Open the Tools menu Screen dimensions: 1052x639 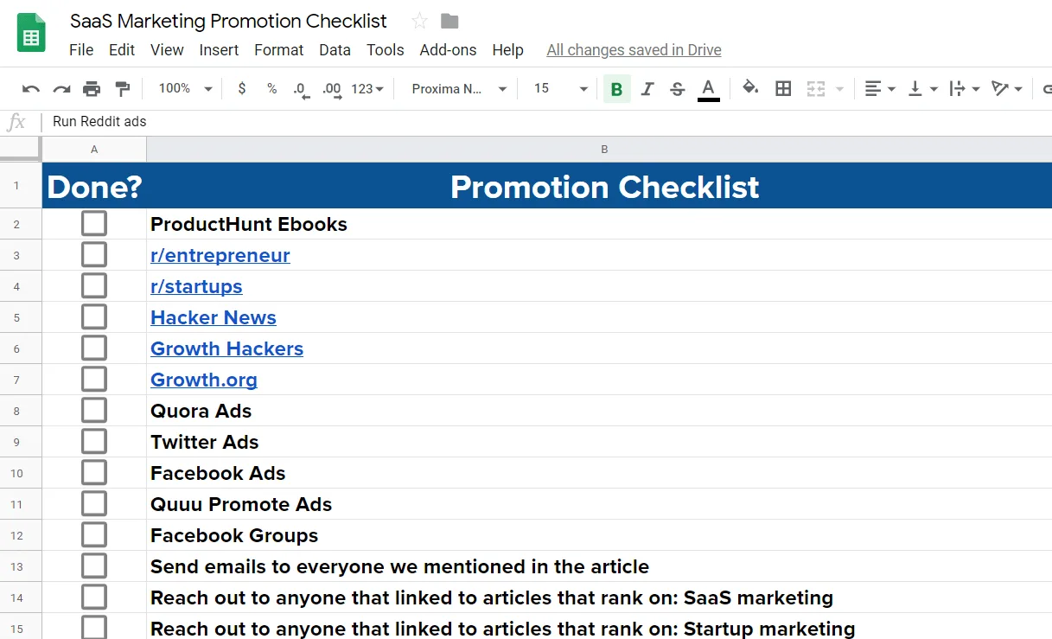(x=385, y=50)
